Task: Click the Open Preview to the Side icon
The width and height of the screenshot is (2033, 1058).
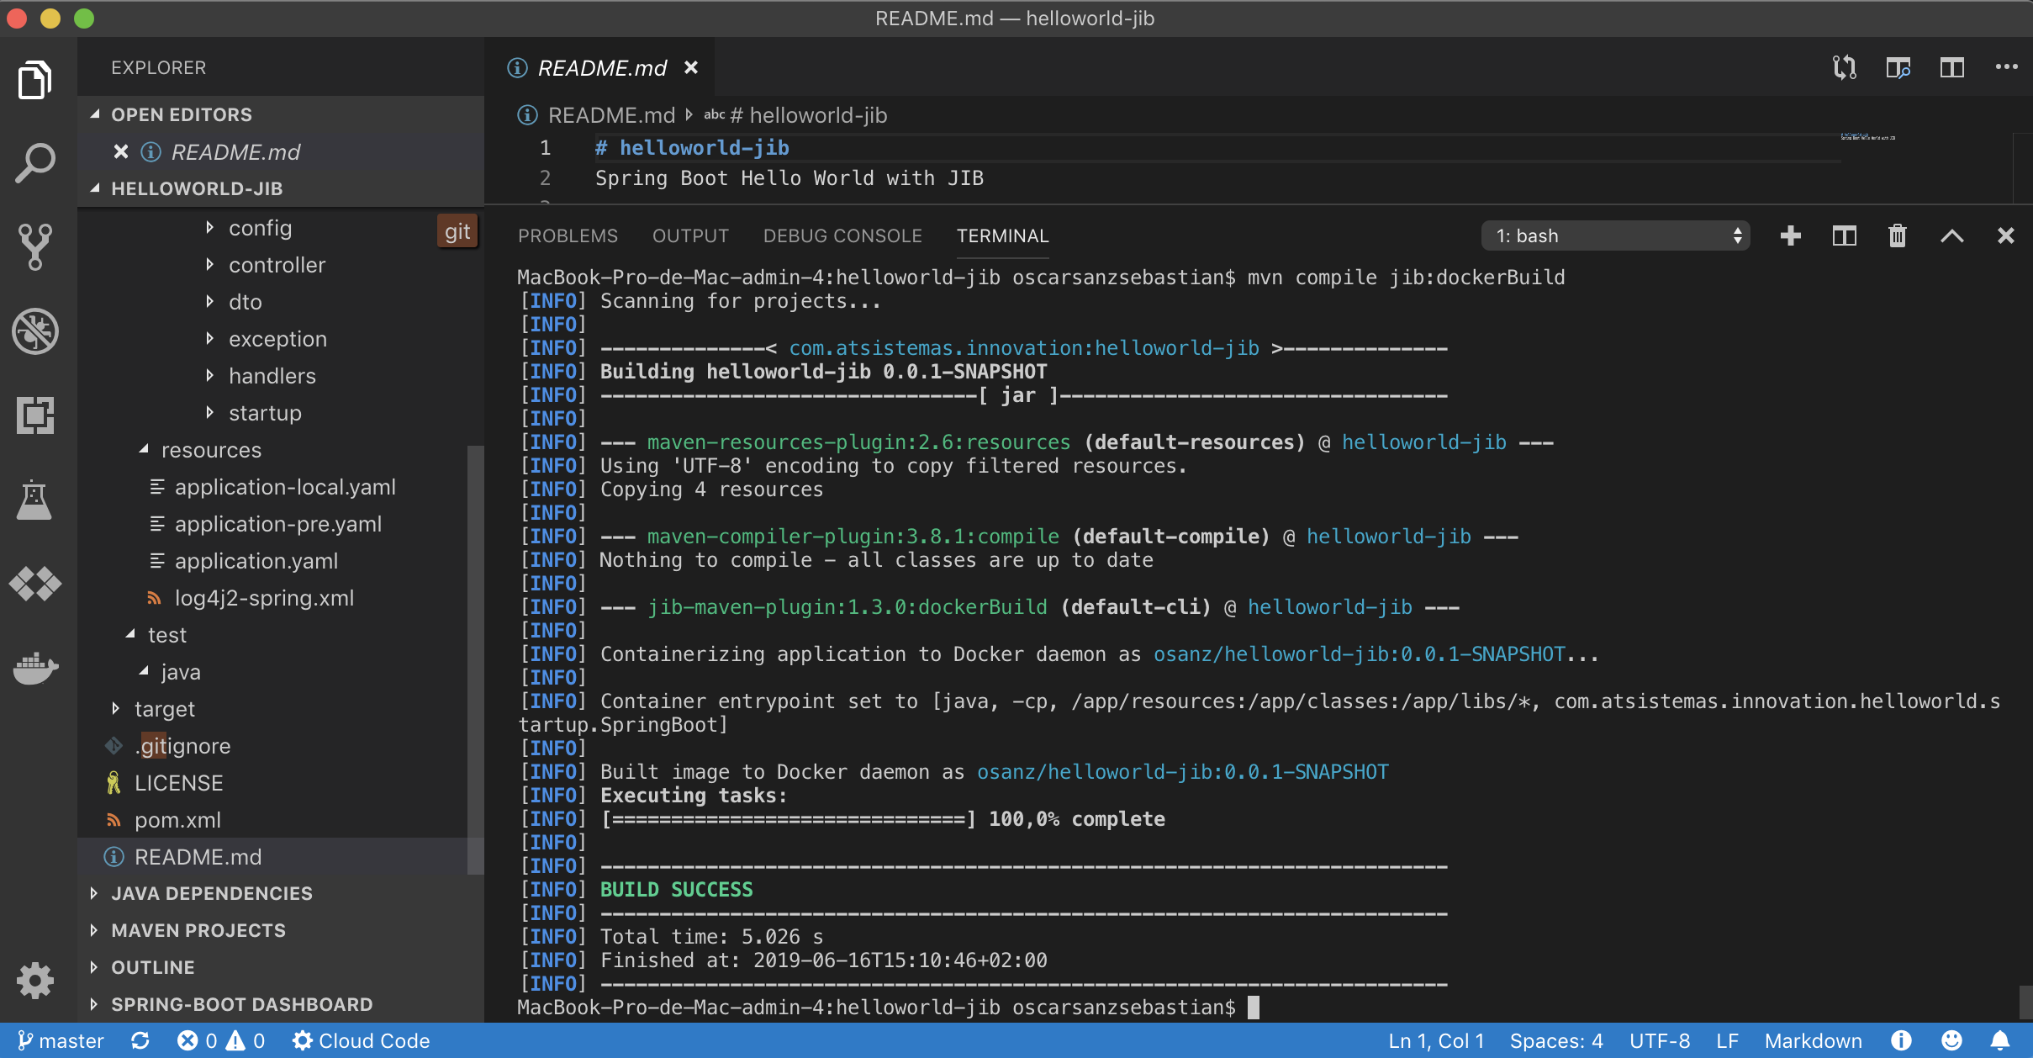Action: (x=1898, y=67)
